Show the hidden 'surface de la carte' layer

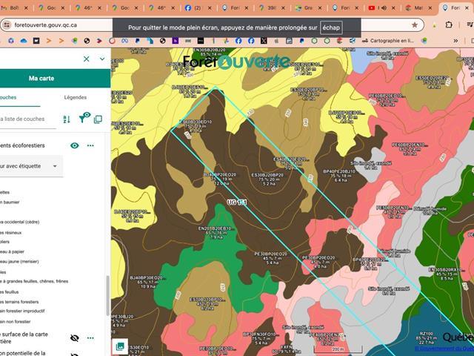pyautogui.click(x=74, y=337)
